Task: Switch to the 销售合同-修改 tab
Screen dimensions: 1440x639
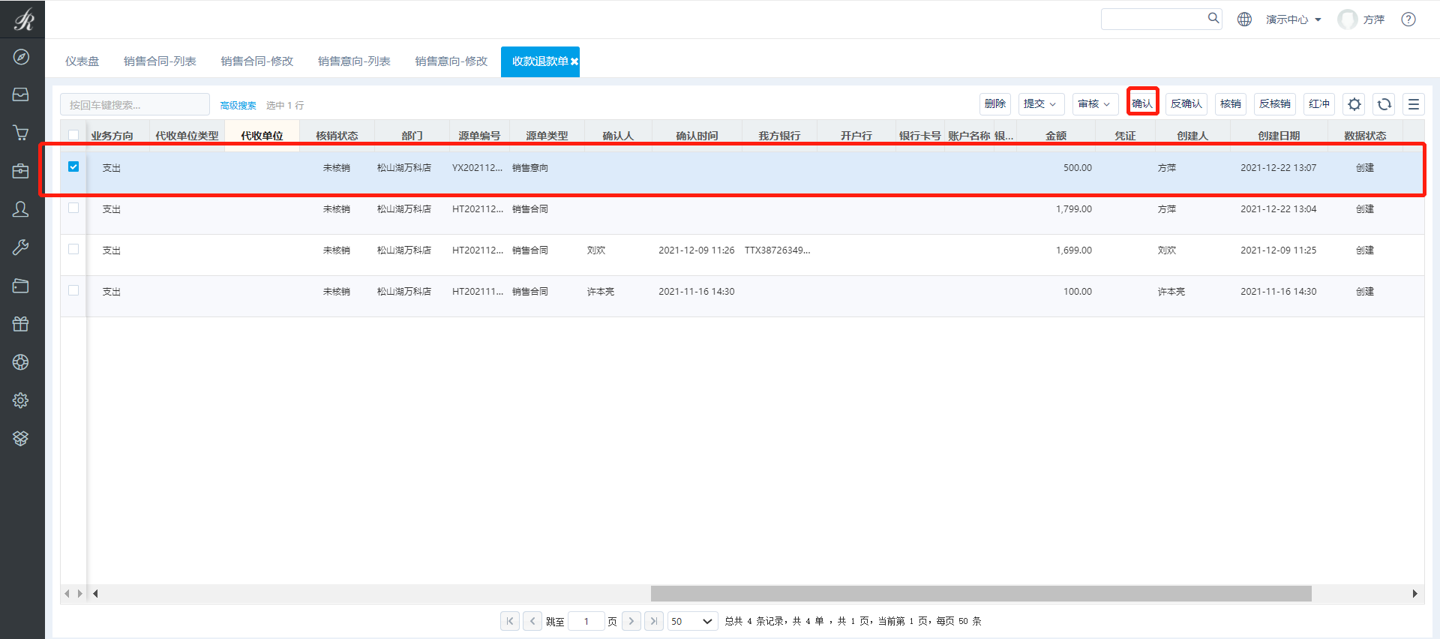Action: [256, 61]
